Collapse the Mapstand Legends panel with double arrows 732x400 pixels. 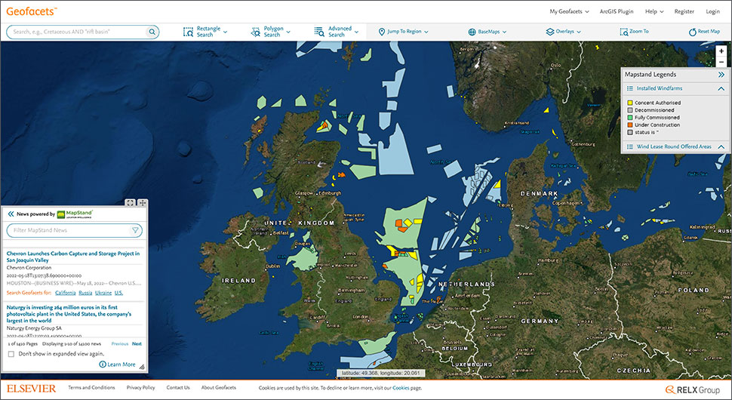(721, 75)
